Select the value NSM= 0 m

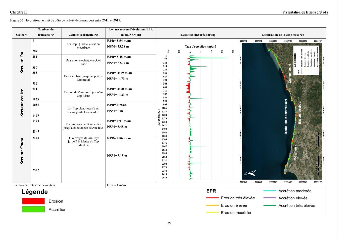[115, 111]
